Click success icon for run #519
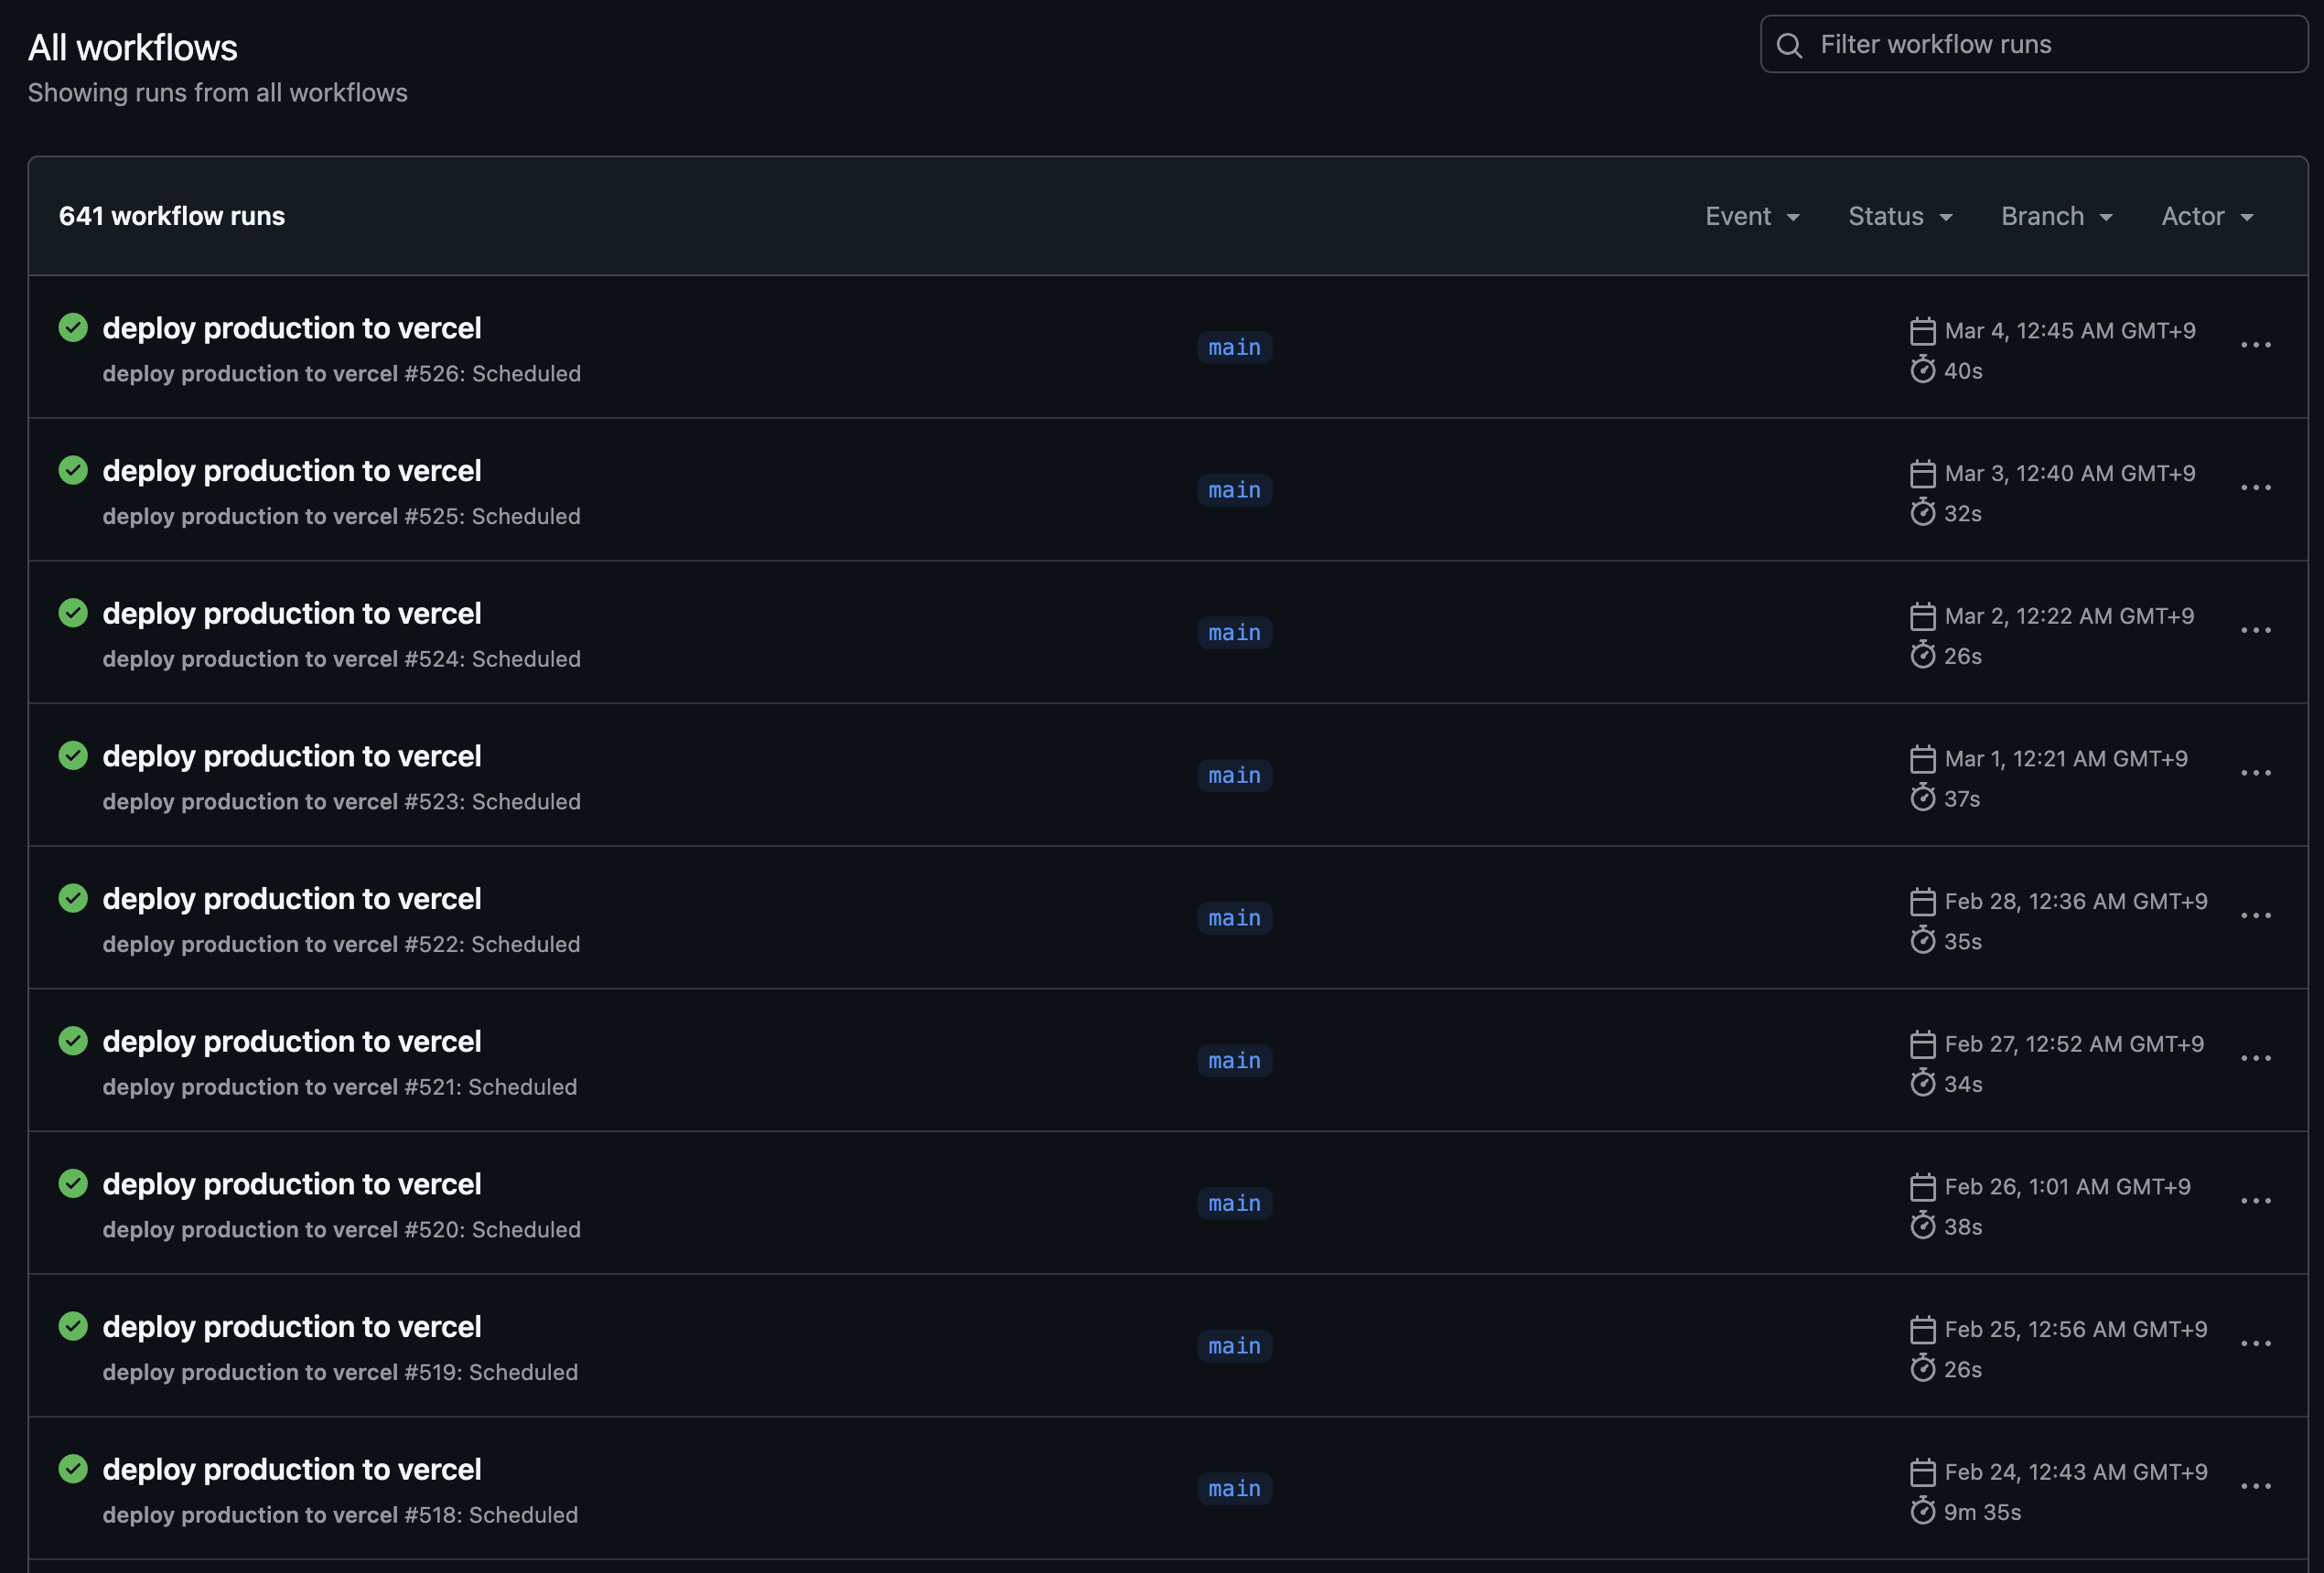Viewport: 2324px width, 1573px height. tap(73, 1326)
